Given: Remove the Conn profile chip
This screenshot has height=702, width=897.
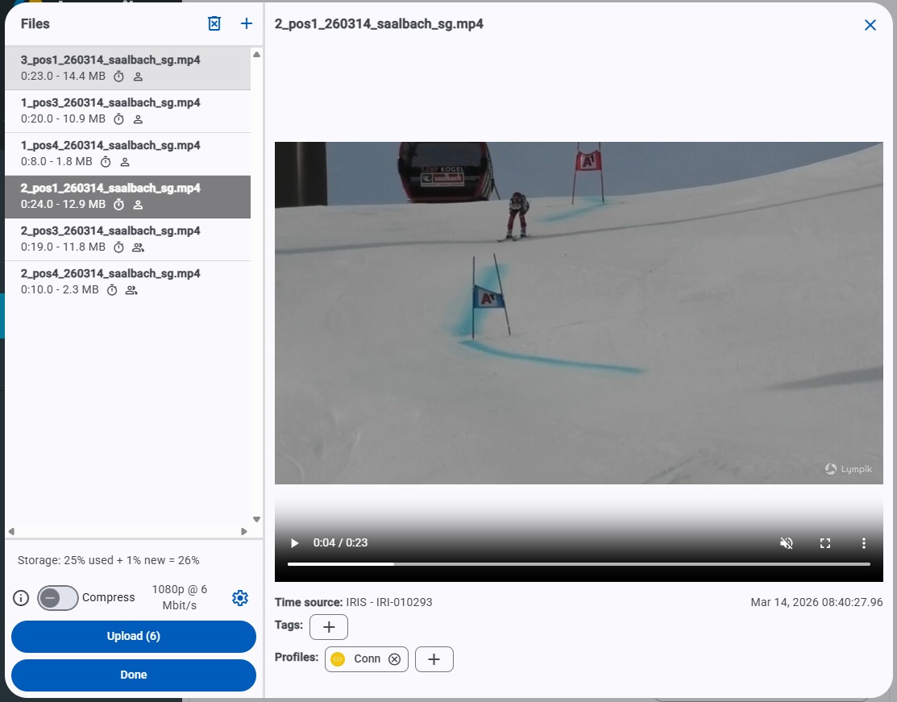Looking at the screenshot, I should (x=394, y=659).
